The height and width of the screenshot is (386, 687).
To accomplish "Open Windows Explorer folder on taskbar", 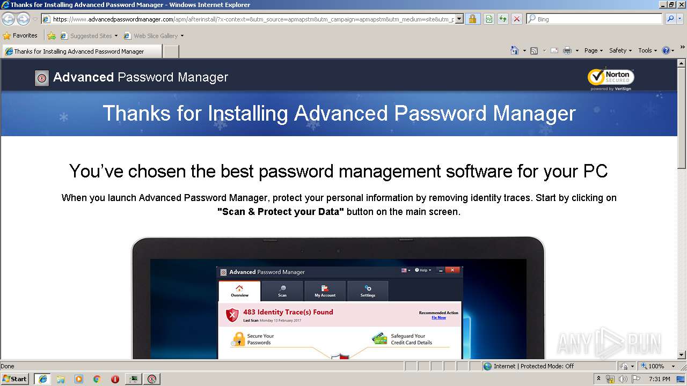I will 61,379.
